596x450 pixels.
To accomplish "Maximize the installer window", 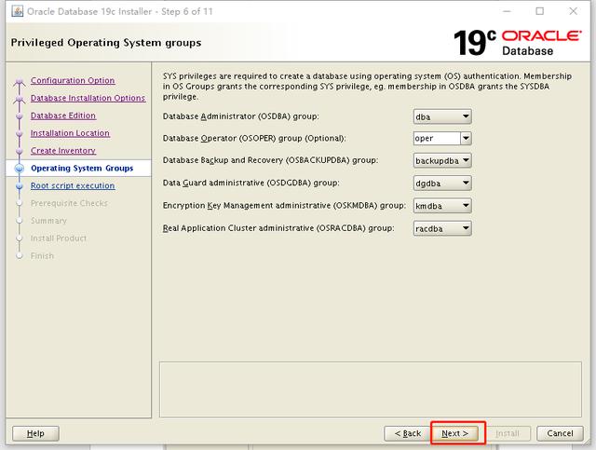I will pyautogui.click(x=540, y=11).
